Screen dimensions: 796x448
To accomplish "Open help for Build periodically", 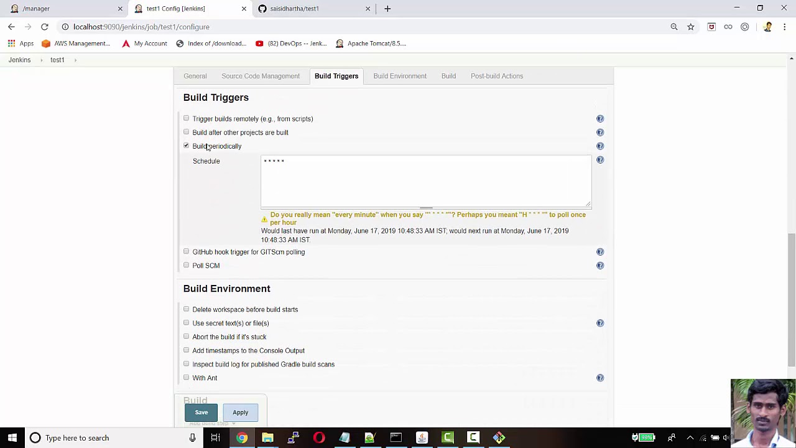I will 600,146.
